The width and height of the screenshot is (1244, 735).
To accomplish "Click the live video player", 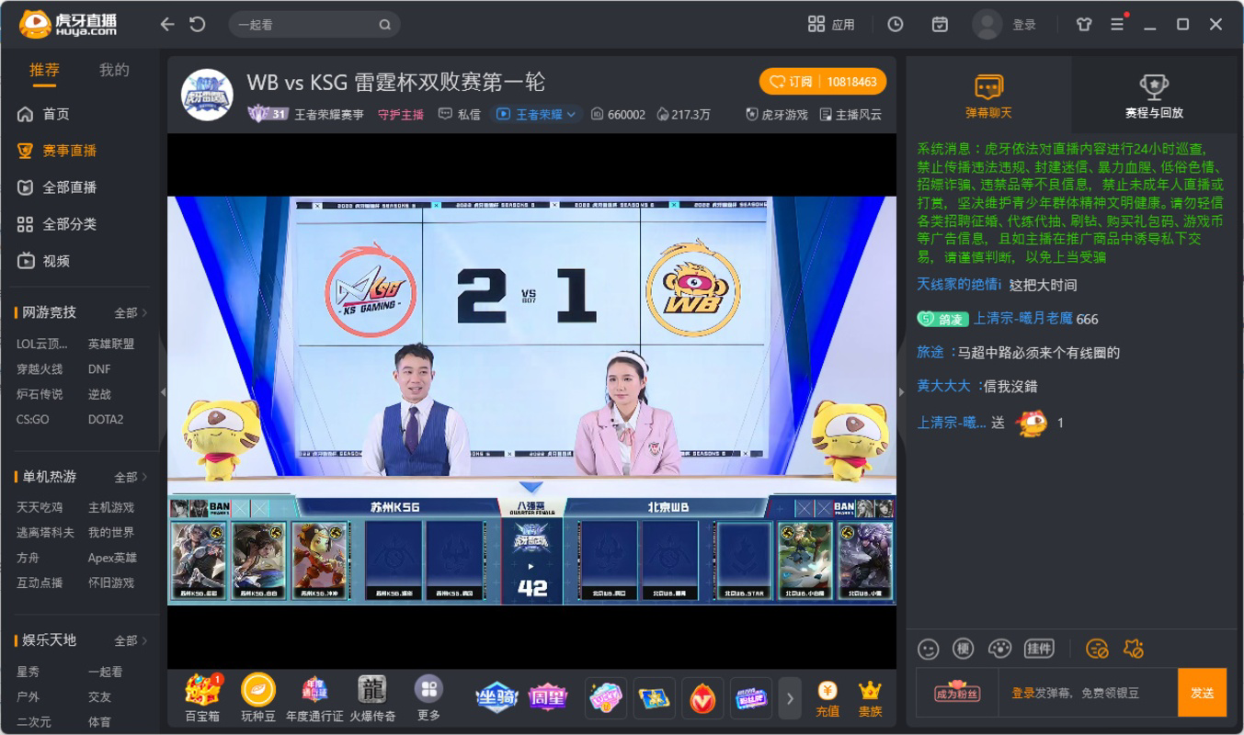I will (x=531, y=401).
